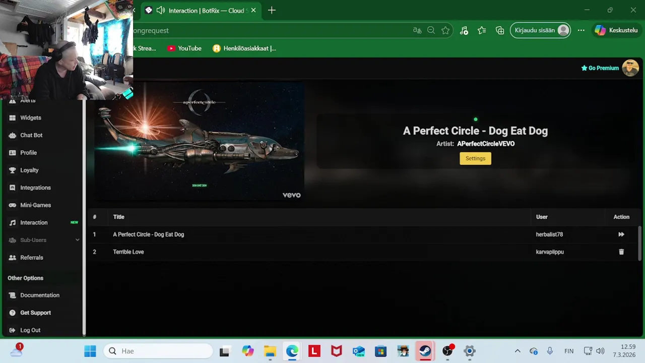Open a new browser tab
645x363 pixels.
[x=272, y=10]
